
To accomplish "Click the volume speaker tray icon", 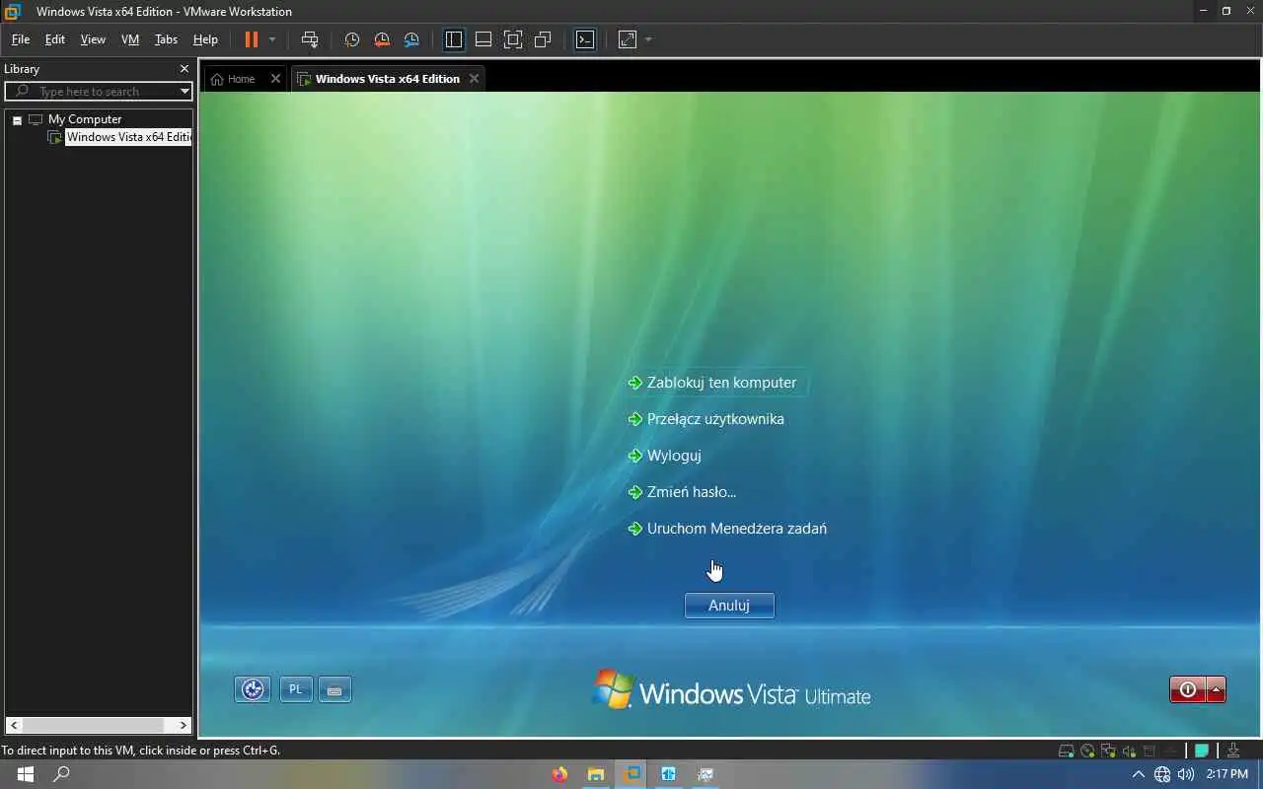I will (x=1186, y=774).
